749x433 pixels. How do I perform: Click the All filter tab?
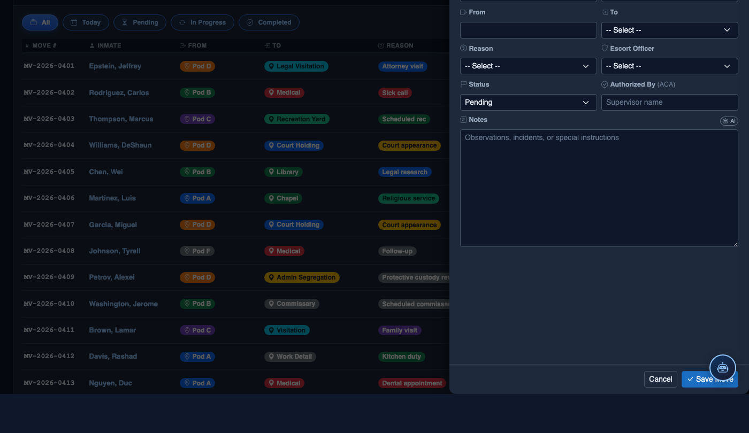[40, 22]
